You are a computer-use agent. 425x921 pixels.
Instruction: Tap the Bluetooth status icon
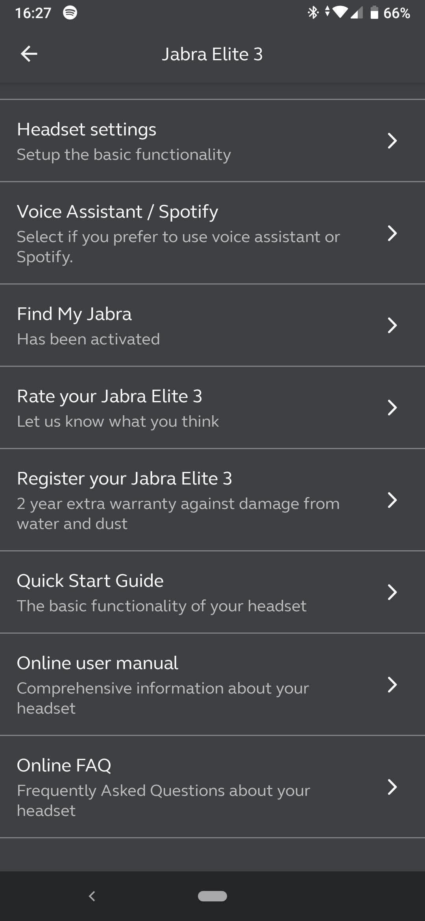(313, 13)
